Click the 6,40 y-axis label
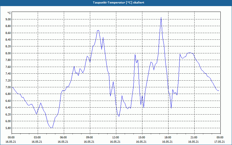The image size is (232, 145). [x=8, y=107]
